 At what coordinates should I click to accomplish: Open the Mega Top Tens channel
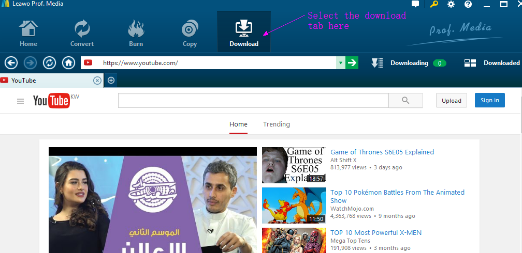(x=350, y=241)
